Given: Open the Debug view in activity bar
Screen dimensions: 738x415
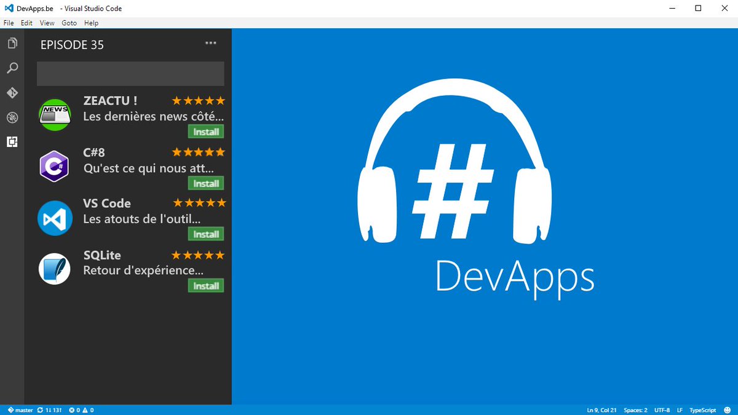Looking at the screenshot, I should [x=12, y=117].
